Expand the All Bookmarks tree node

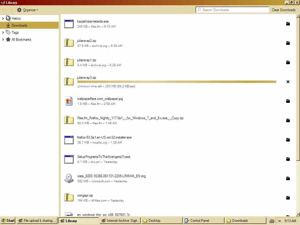pos(3,40)
